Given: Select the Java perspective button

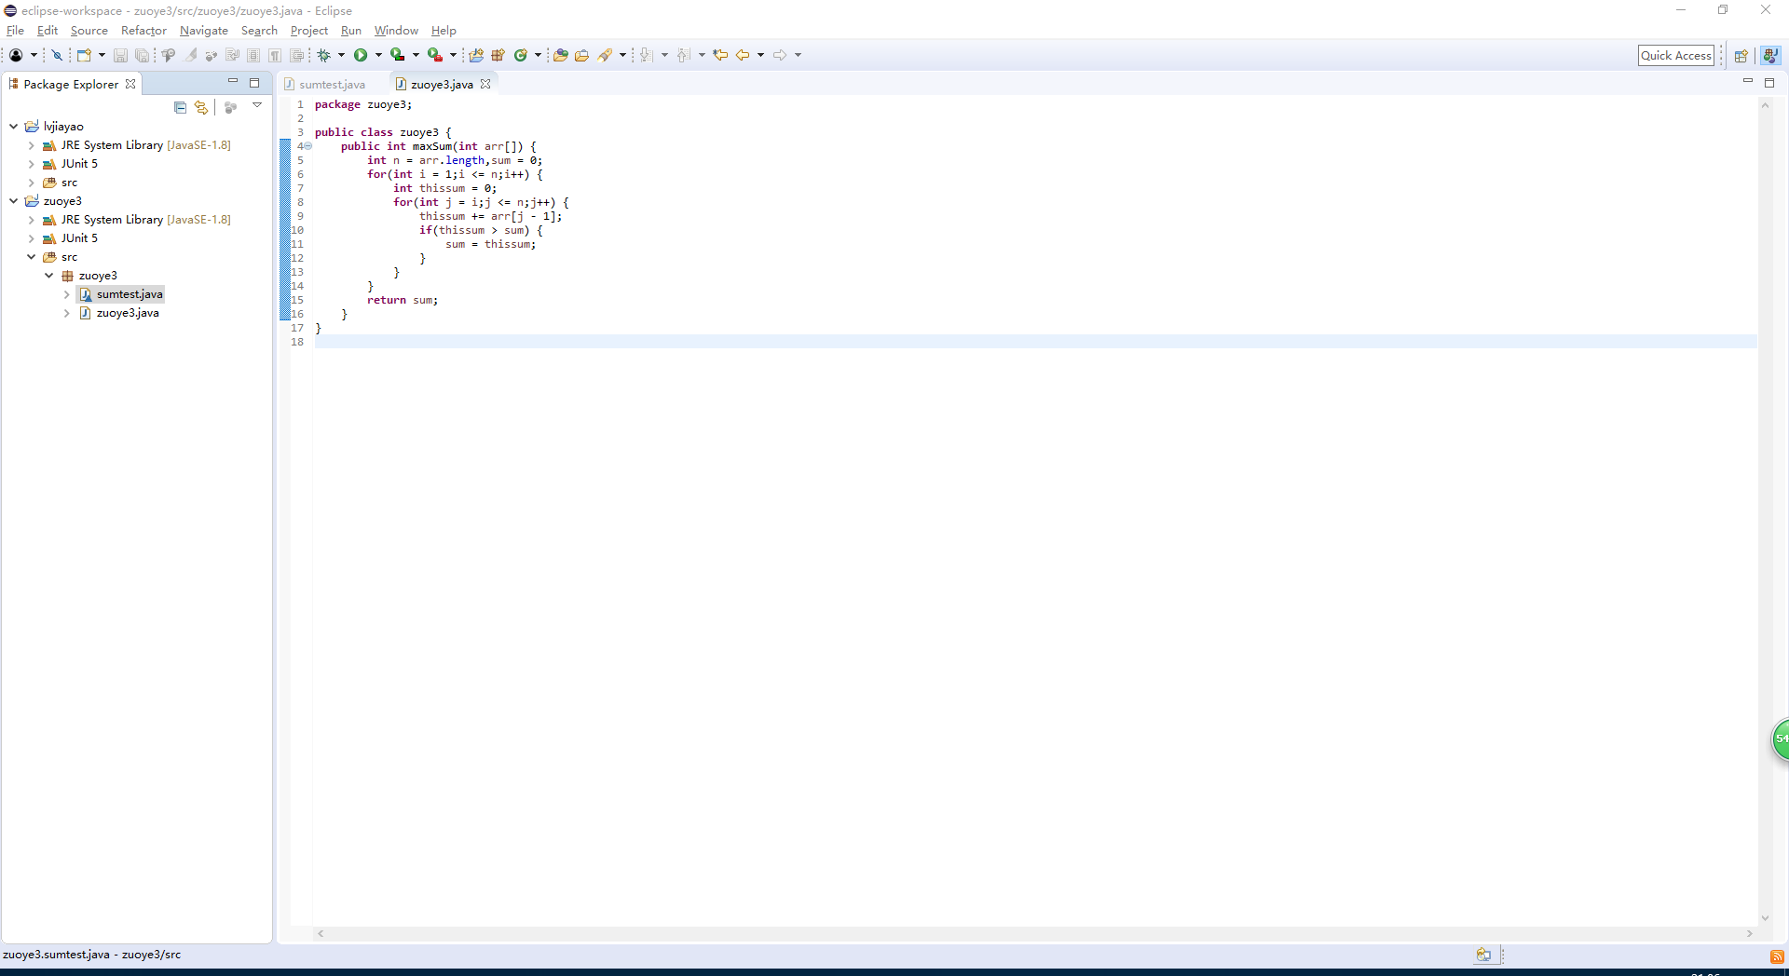Looking at the screenshot, I should click(x=1770, y=56).
